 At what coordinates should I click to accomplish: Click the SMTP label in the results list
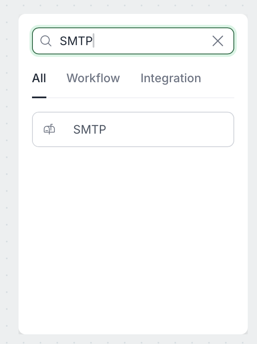(x=90, y=129)
